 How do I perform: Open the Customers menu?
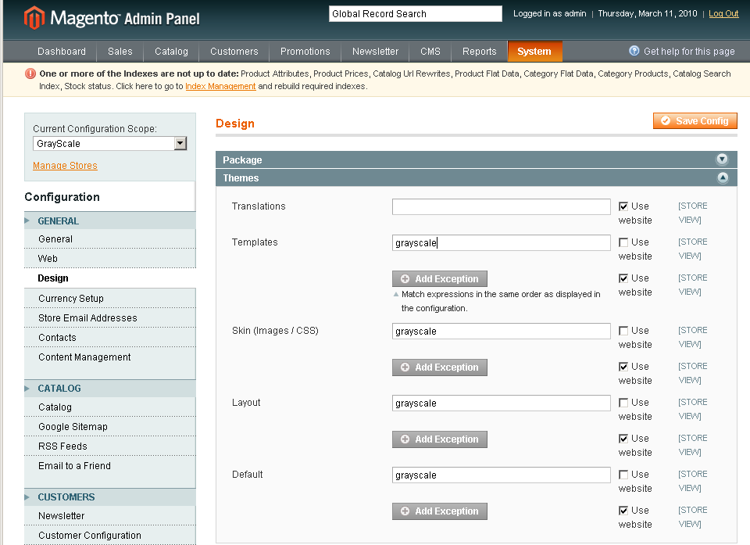[x=234, y=52]
